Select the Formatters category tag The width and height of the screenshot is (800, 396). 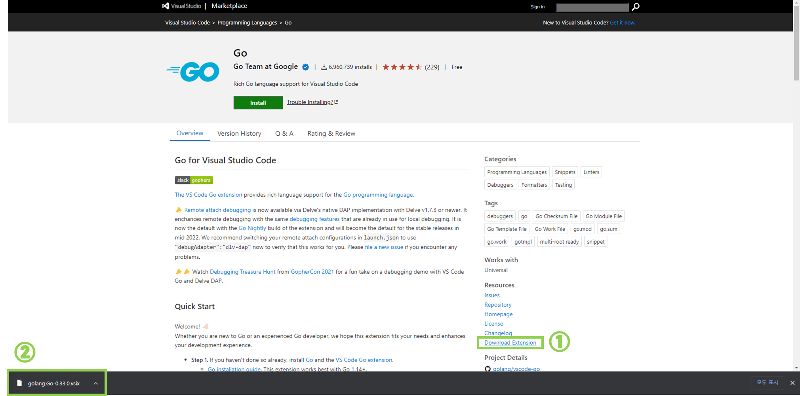tap(534, 185)
